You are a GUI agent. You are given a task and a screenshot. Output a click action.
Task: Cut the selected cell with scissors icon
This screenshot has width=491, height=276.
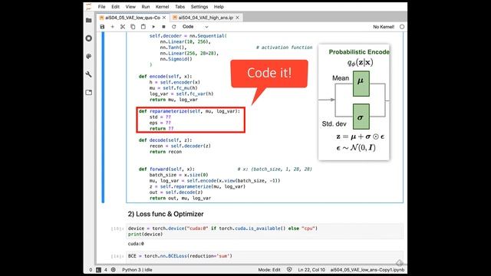point(123,27)
